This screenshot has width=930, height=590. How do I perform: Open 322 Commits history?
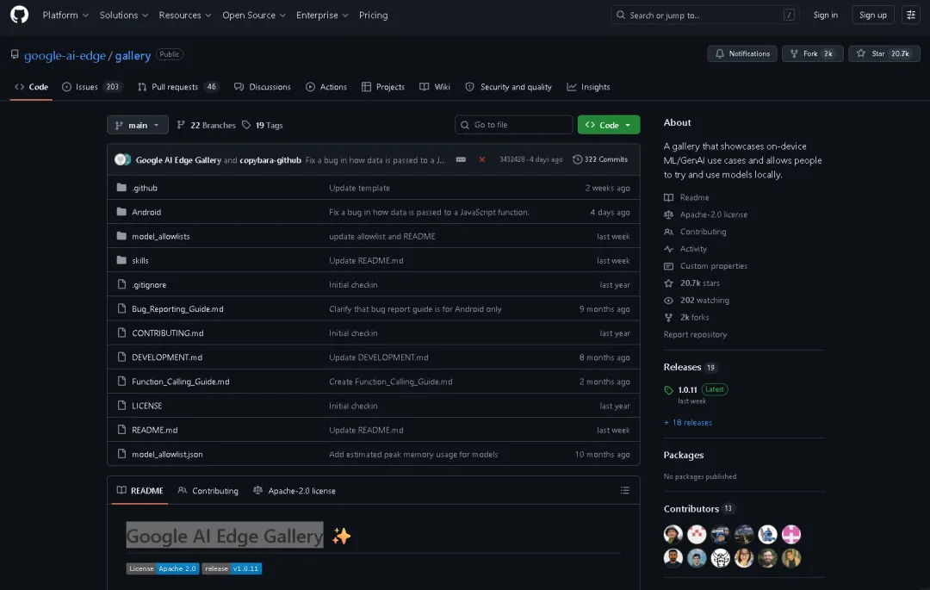coord(600,159)
